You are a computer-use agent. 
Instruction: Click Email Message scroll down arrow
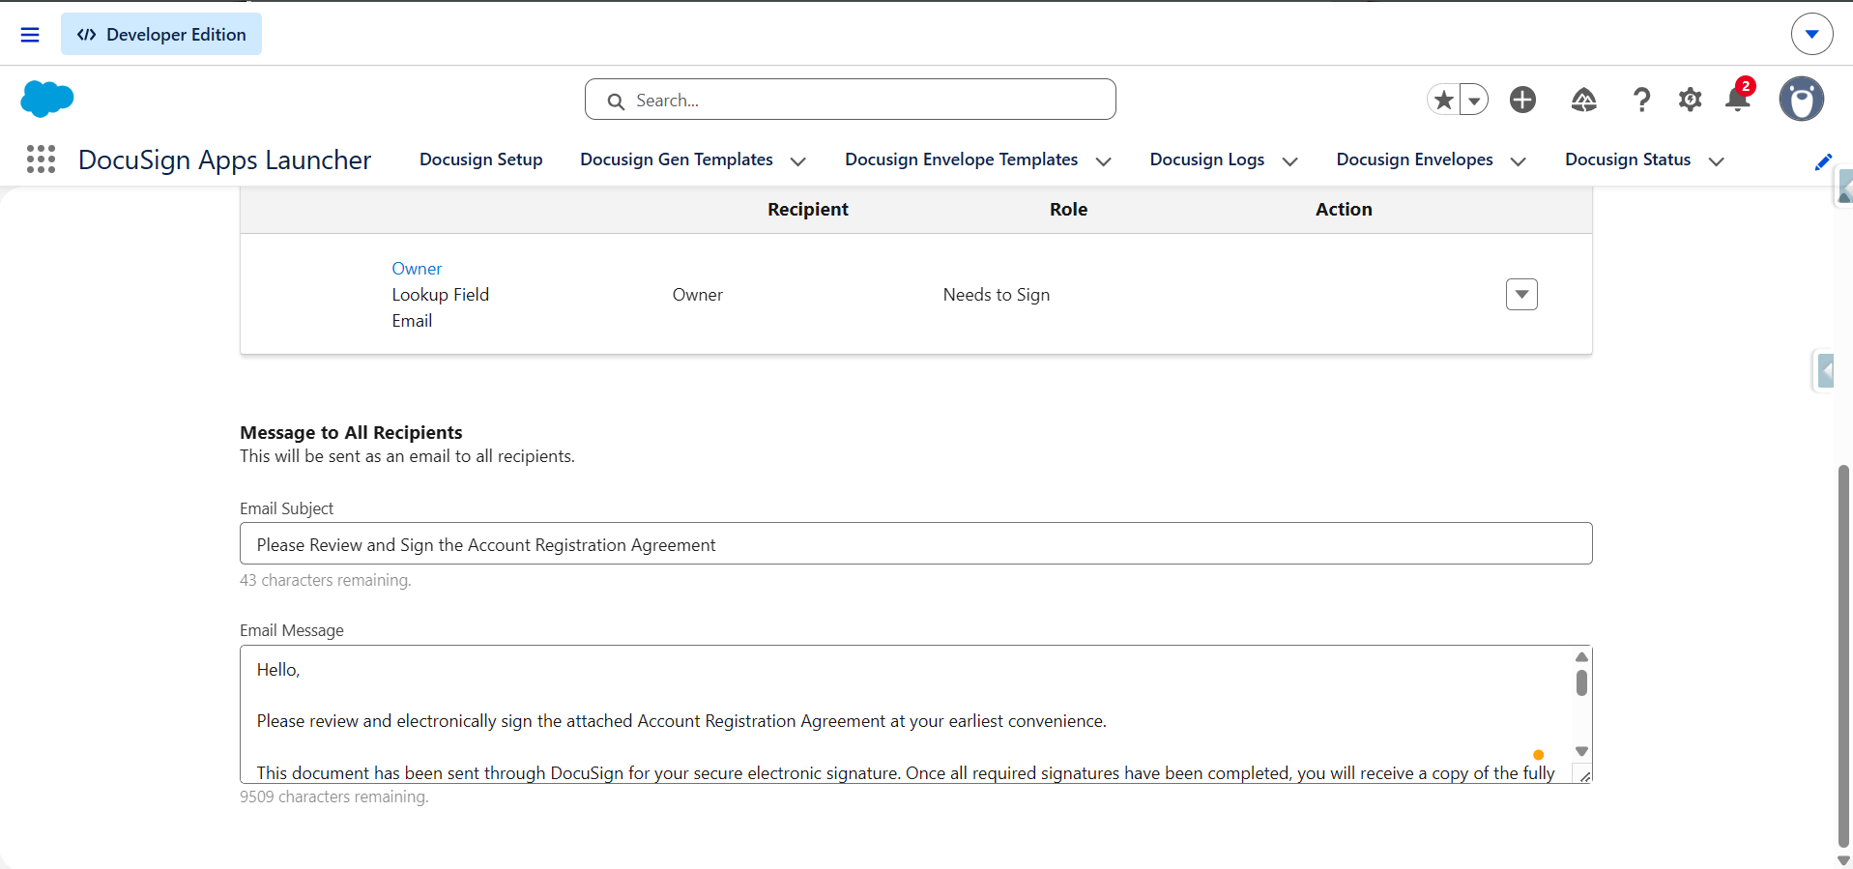click(1581, 751)
